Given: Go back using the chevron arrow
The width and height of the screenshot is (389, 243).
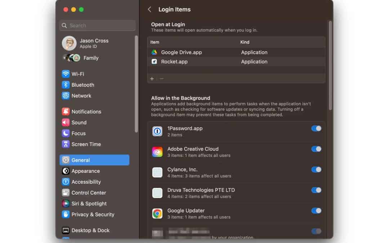Looking at the screenshot, I should coord(149,9).
